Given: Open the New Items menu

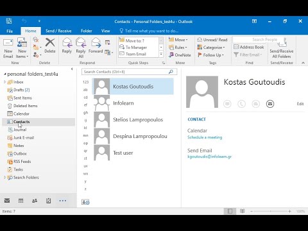Looking at the screenshot, I should (22, 48).
